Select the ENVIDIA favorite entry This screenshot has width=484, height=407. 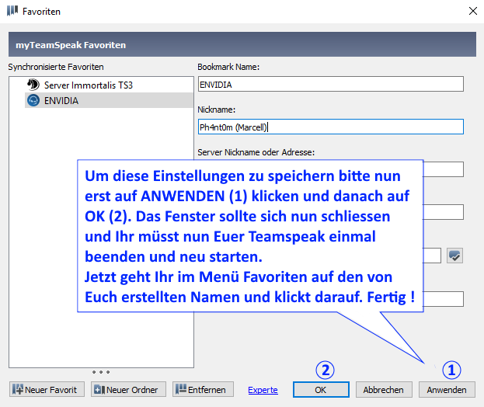click(61, 100)
